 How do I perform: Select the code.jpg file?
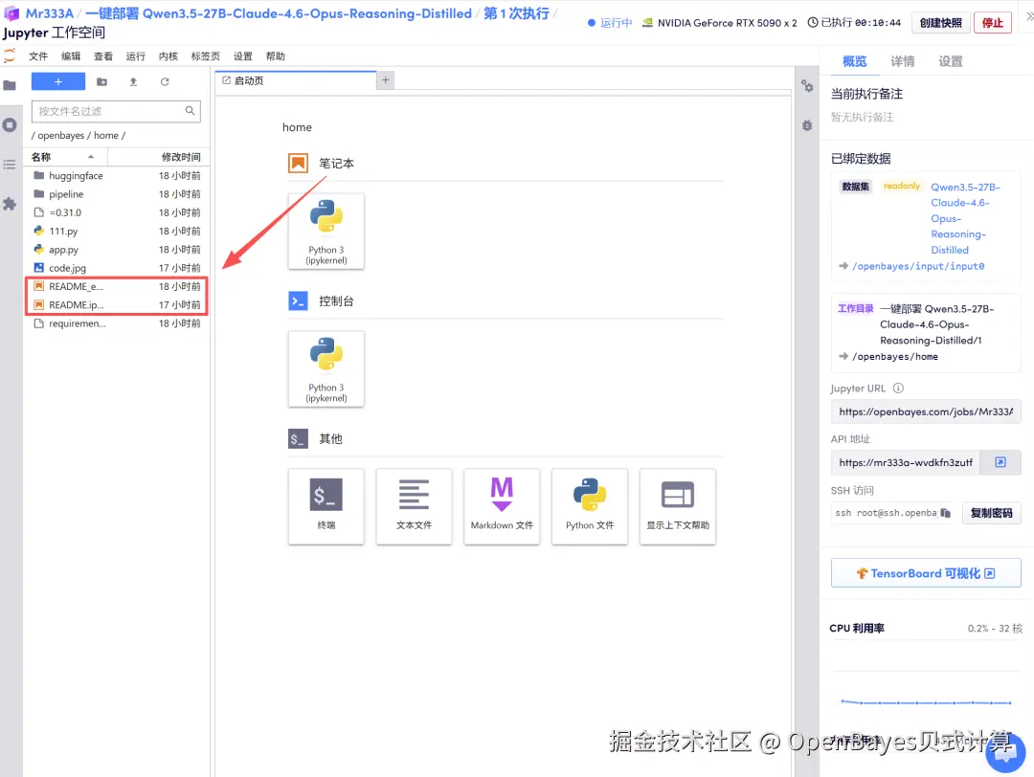(x=117, y=268)
